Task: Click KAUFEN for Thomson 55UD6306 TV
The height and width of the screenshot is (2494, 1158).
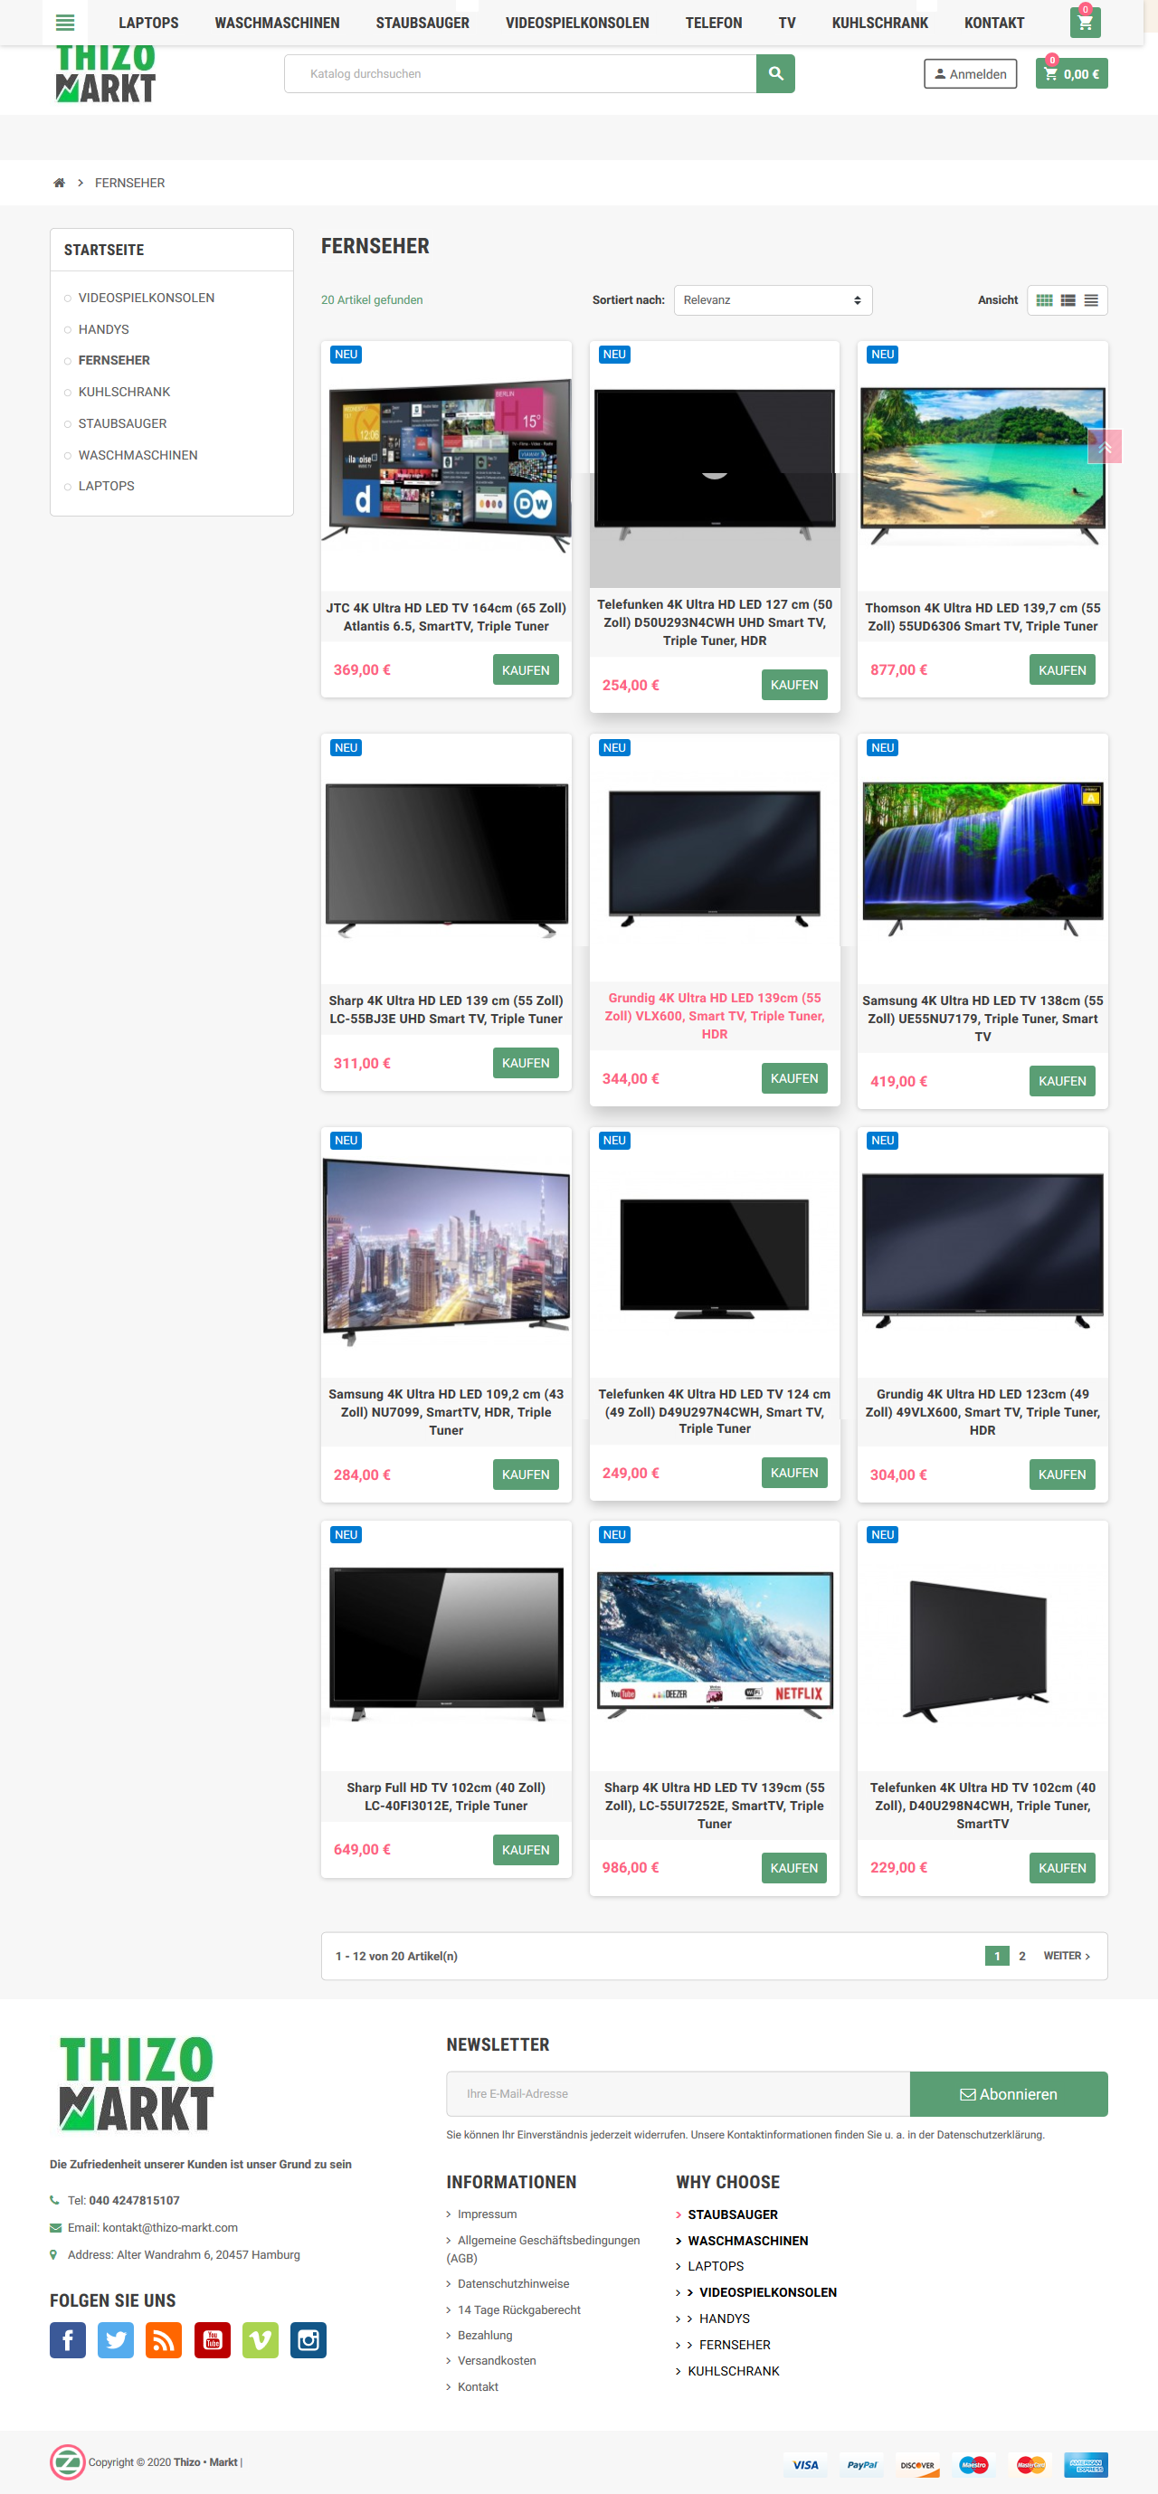Action: point(1062,670)
